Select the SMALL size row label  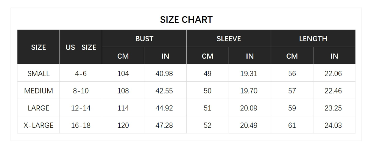tap(39, 73)
